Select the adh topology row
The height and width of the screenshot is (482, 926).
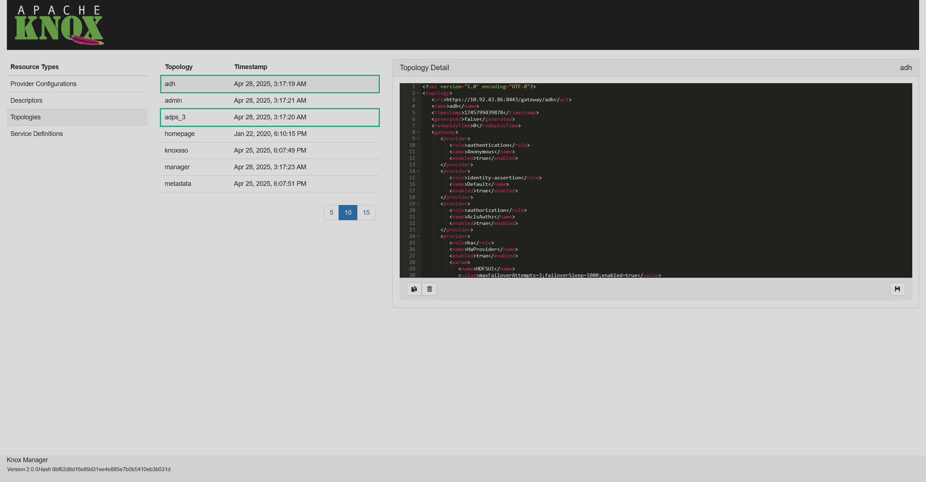[270, 84]
